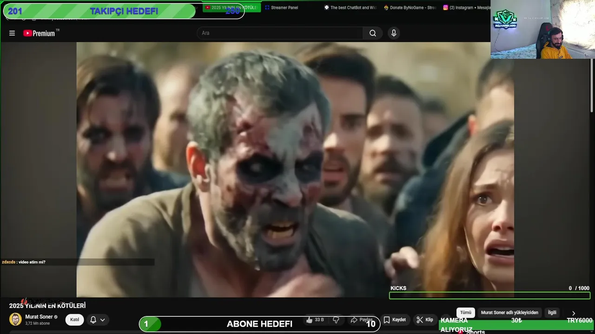Image resolution: width=595 pixels, height=334 pixels.
Task: Click the 'ABONE HEDEFI' goal progress bar
Action: tap(259, 324)
